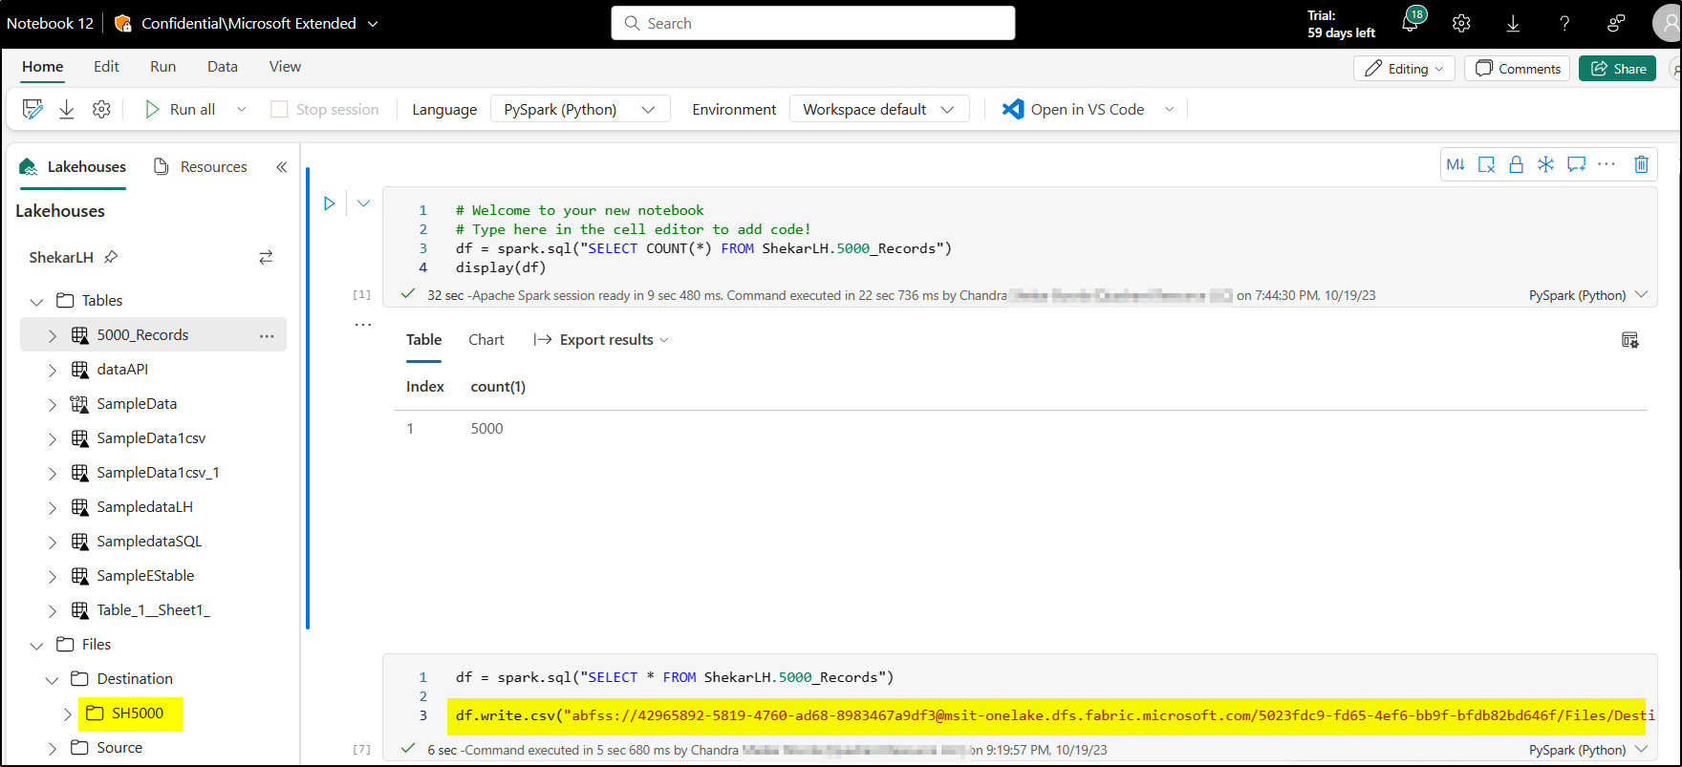Select the Table output tab
Viewport: 1682px width, 767px height.
423,340
